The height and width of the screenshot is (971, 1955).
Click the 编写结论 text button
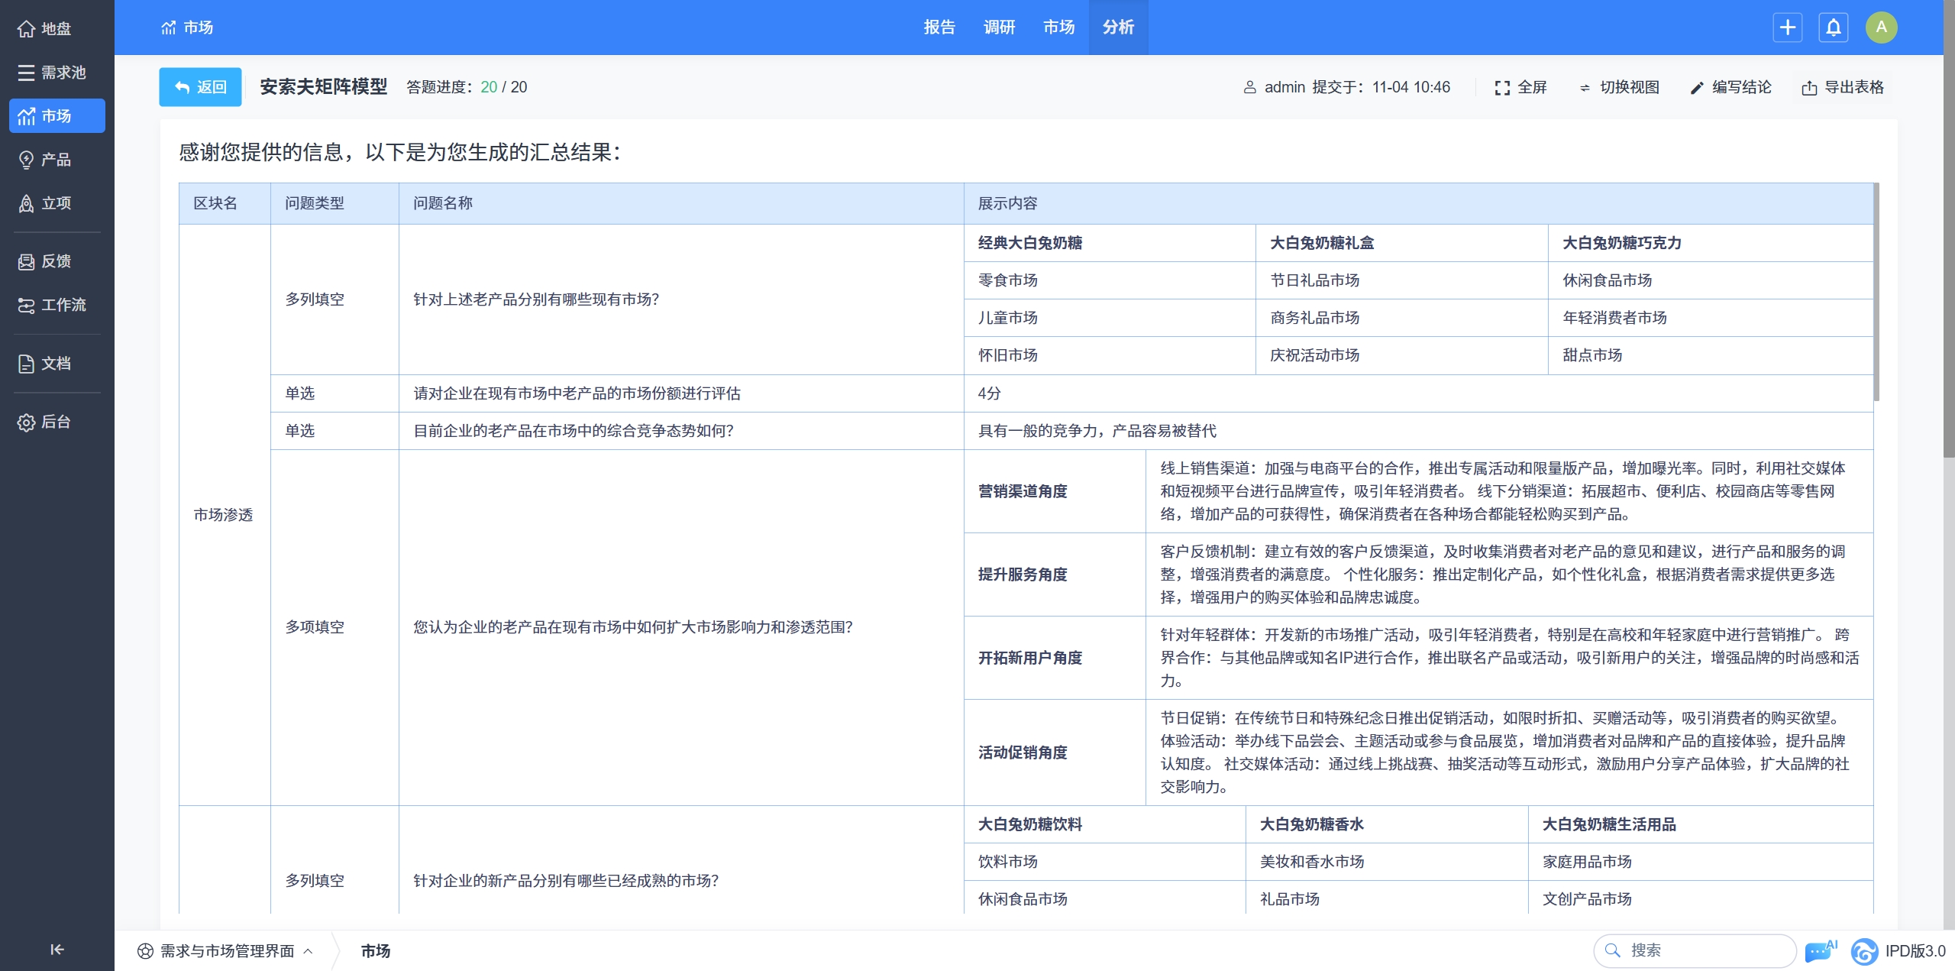pos(1742,87)
